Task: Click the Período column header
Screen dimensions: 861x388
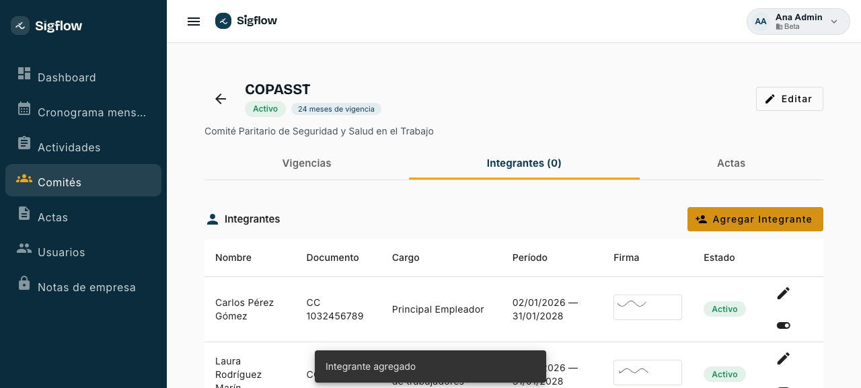Action: [530, 258]
